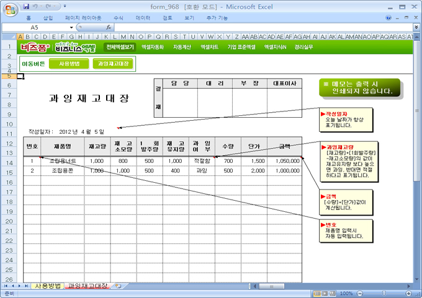This screenshot has width=422, height=298.
Task: Click the insert function fx icon
Action: [109, 28]
